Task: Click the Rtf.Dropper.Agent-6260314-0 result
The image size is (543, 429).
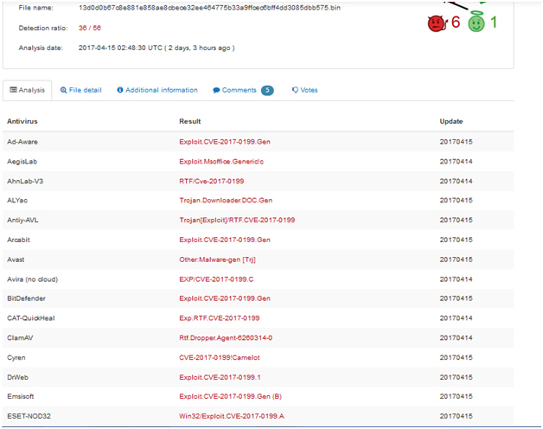Action: pyautogui.click(x=226, y=338)
